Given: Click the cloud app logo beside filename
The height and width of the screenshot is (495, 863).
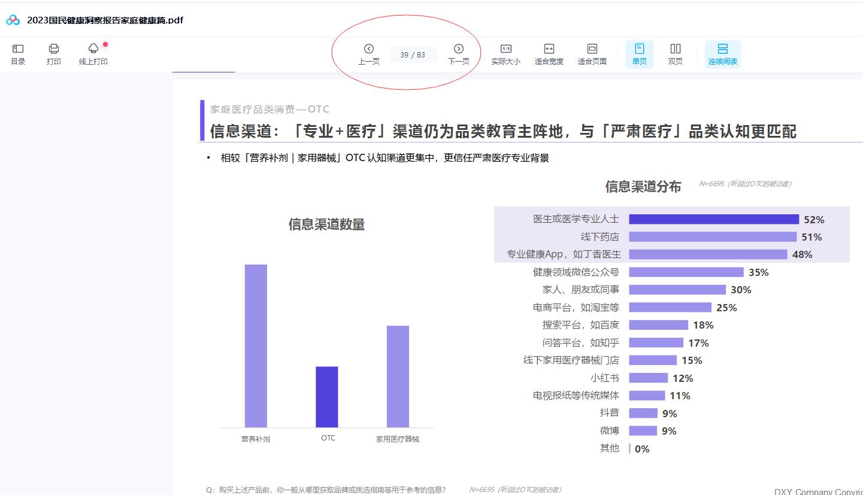Looking at the screenshot, I should point(13,20).
